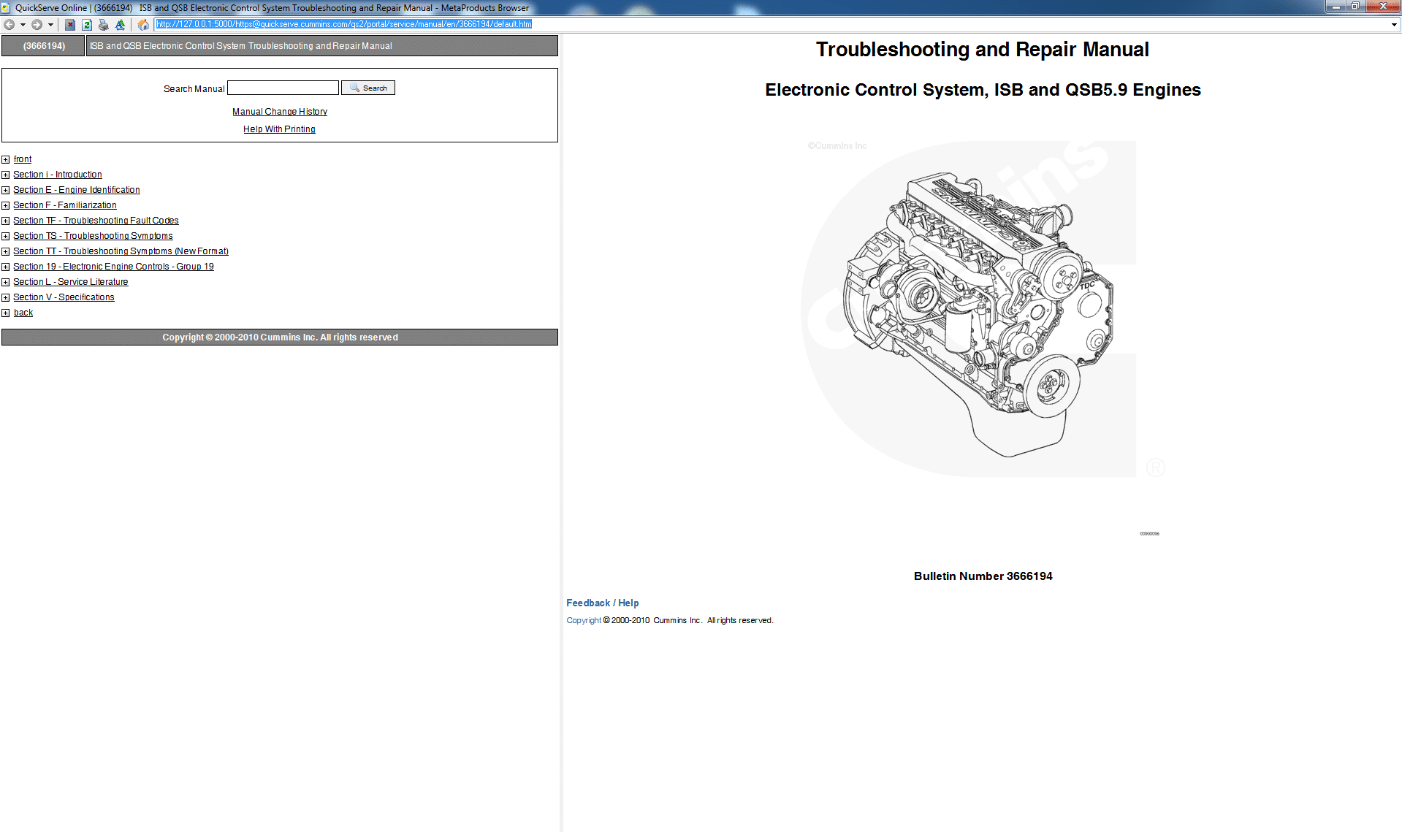Click the text size icon in the toolbar
Image resolution: width=1402 pixels, height=832 pixels.
pyautogui.click(x=121, y=25)
